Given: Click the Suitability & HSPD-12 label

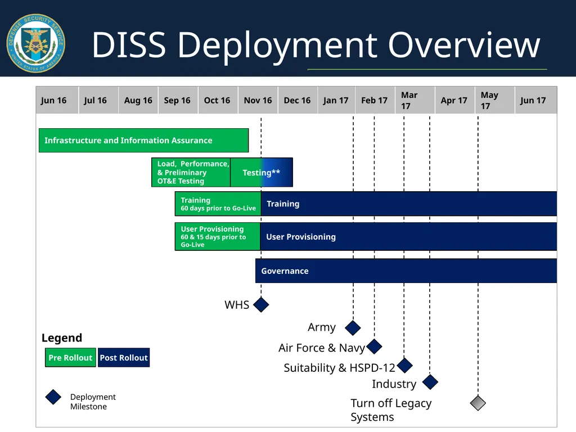Looking at the screenshot, I should pos(339,368).
